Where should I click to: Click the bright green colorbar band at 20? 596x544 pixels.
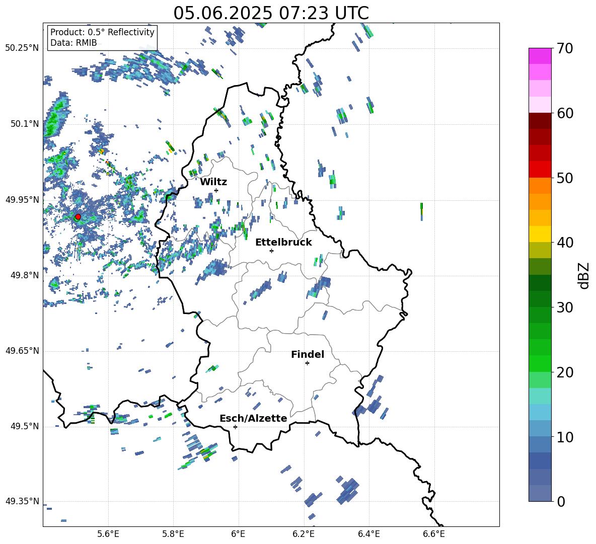pos(540,363)
